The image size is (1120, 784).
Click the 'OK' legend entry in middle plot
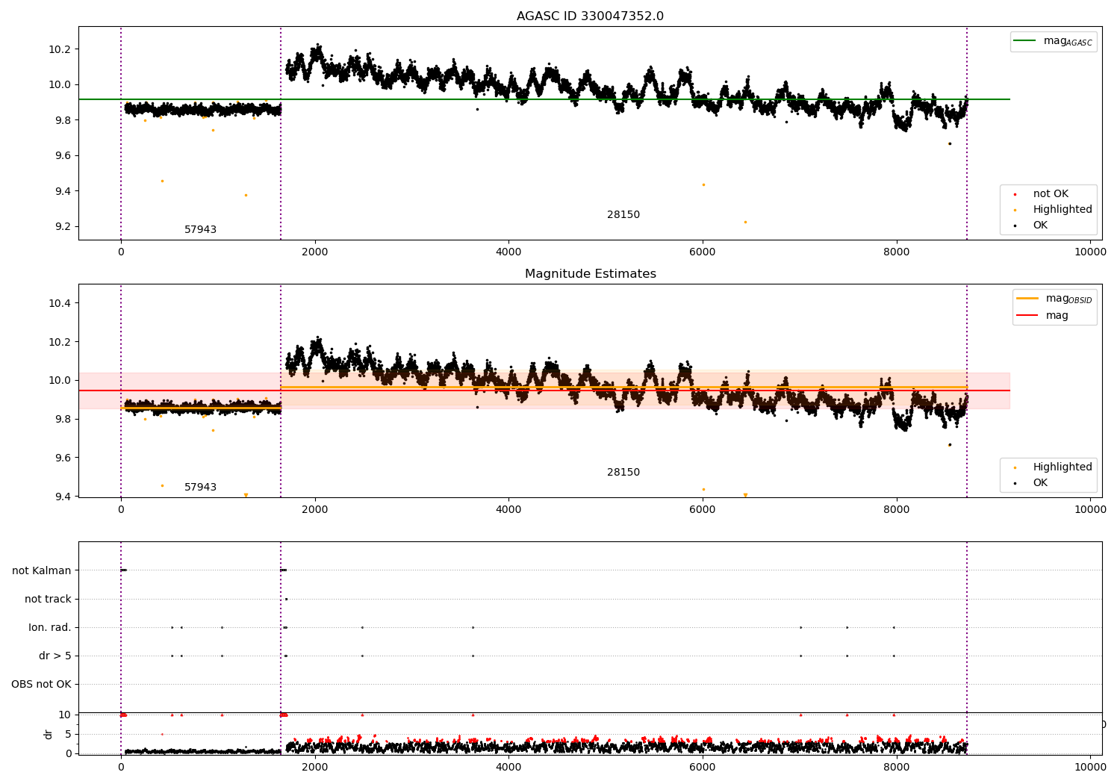point(1030,483)
